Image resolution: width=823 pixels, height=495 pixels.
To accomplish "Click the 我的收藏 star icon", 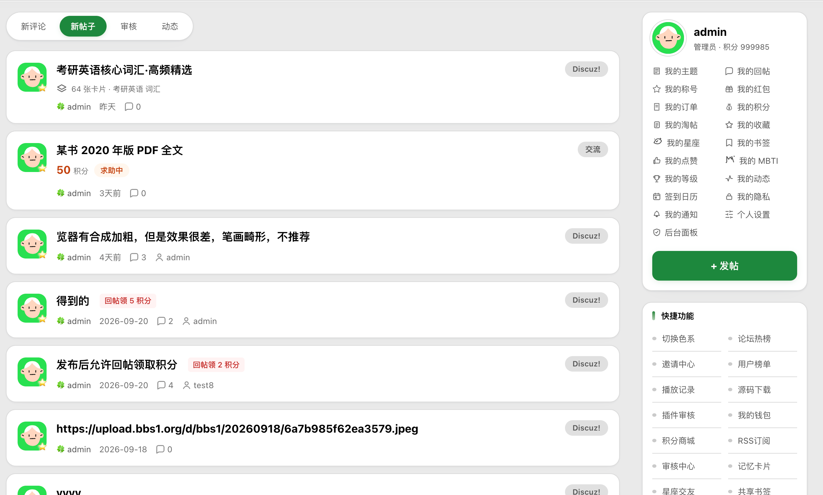I will [x=729, y=125].
